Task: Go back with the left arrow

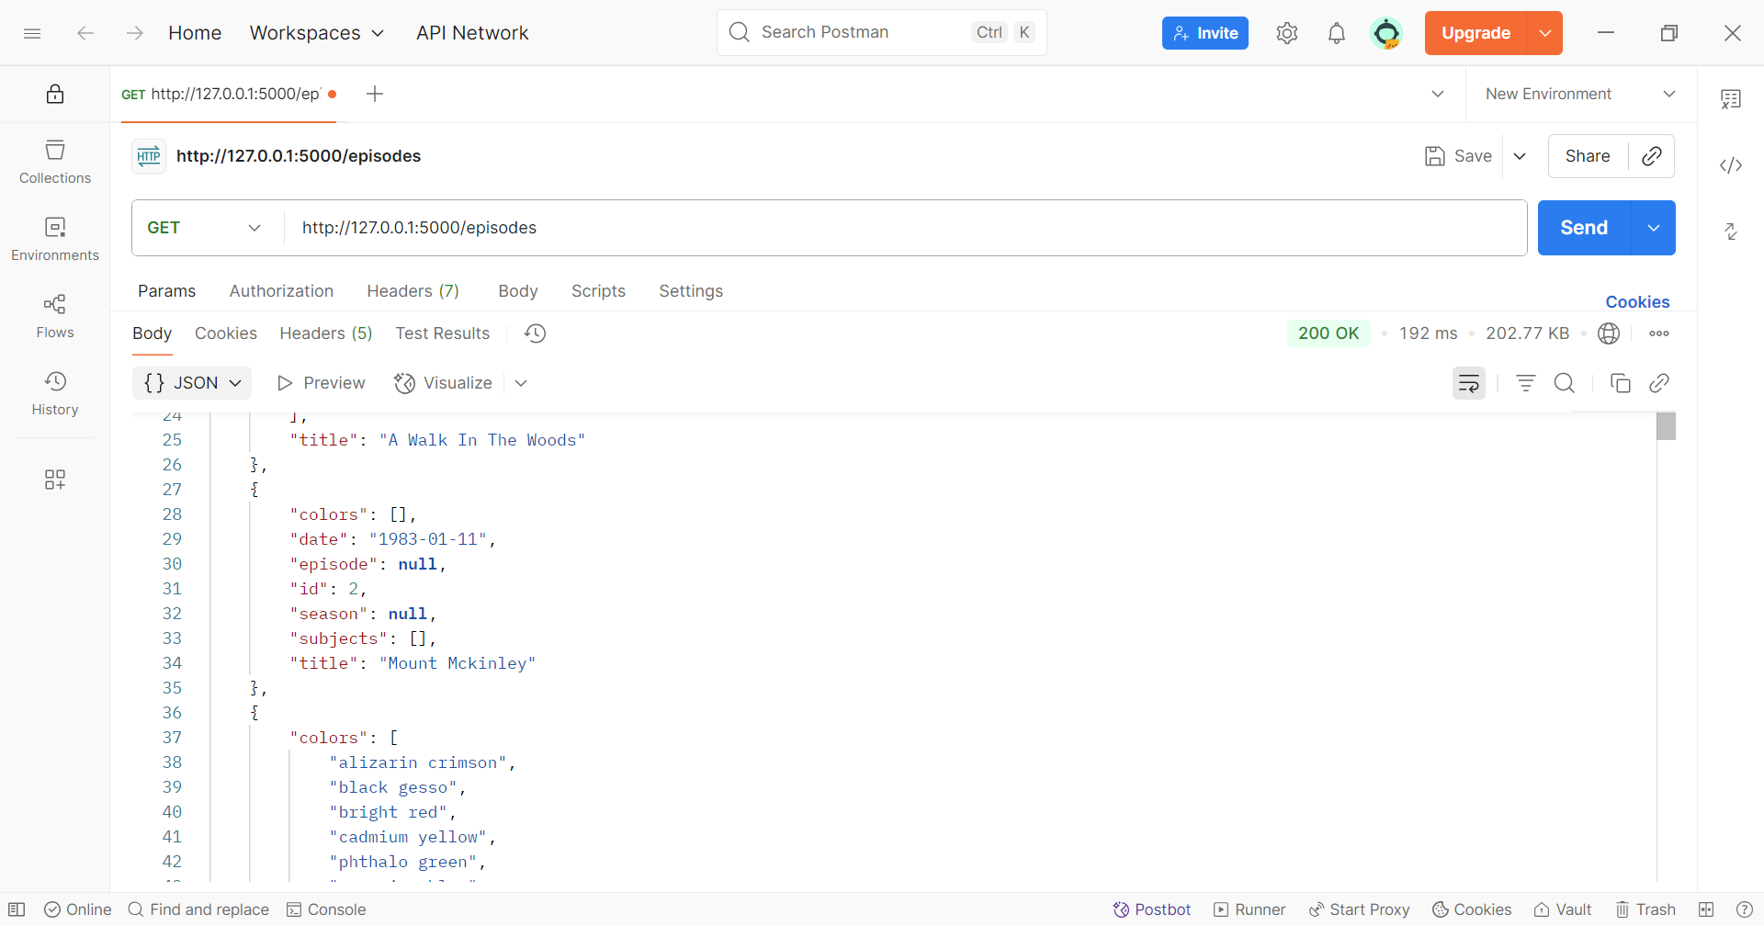Action: click(x=85, y=33)
